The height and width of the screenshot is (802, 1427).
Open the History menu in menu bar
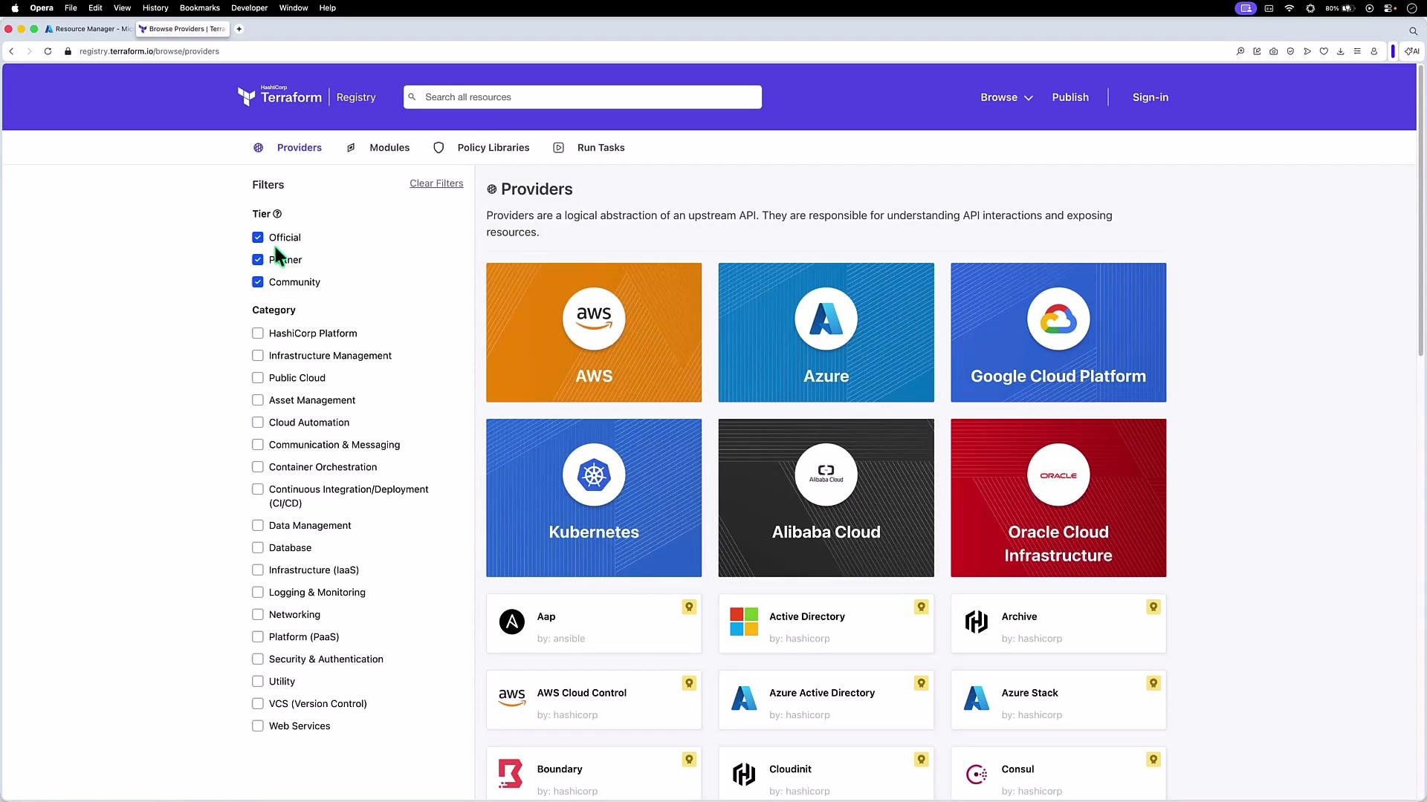[155, 8]
